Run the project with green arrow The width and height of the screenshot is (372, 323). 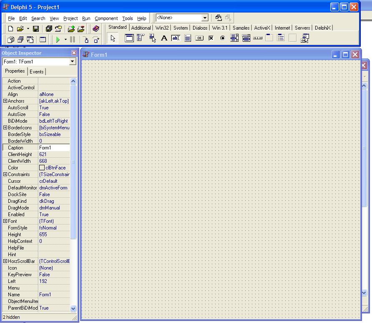click(58, 39)
